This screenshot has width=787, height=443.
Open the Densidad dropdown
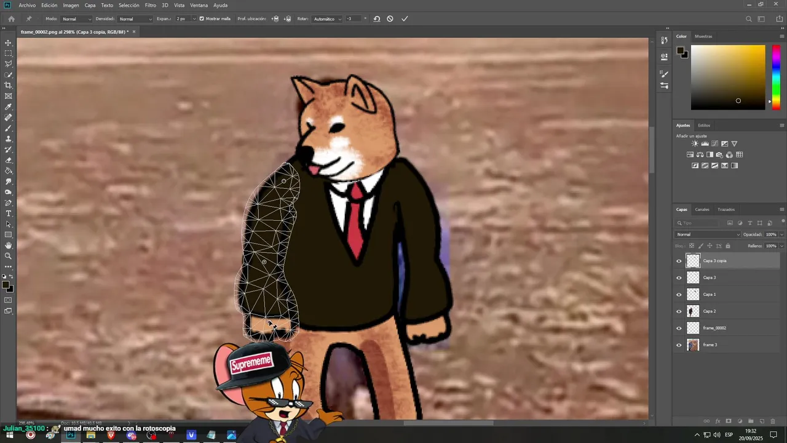[135, 19]
